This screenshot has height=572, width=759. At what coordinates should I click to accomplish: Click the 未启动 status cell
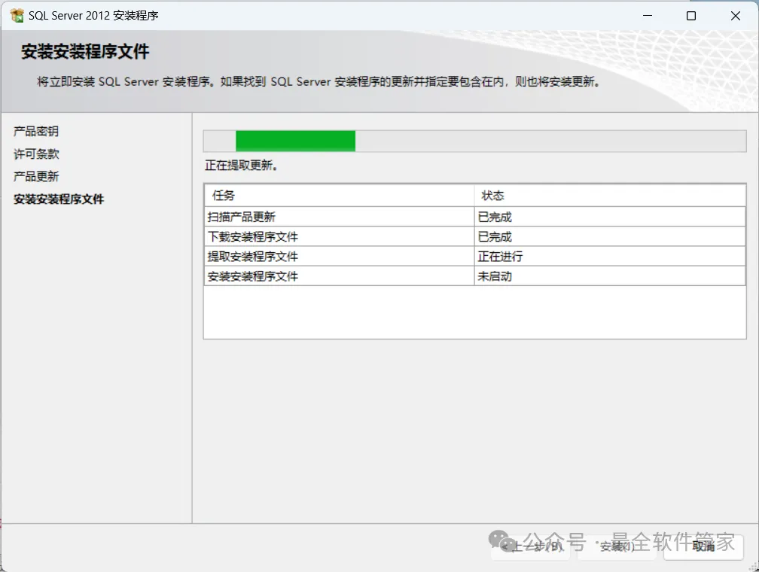pos(610,276)
